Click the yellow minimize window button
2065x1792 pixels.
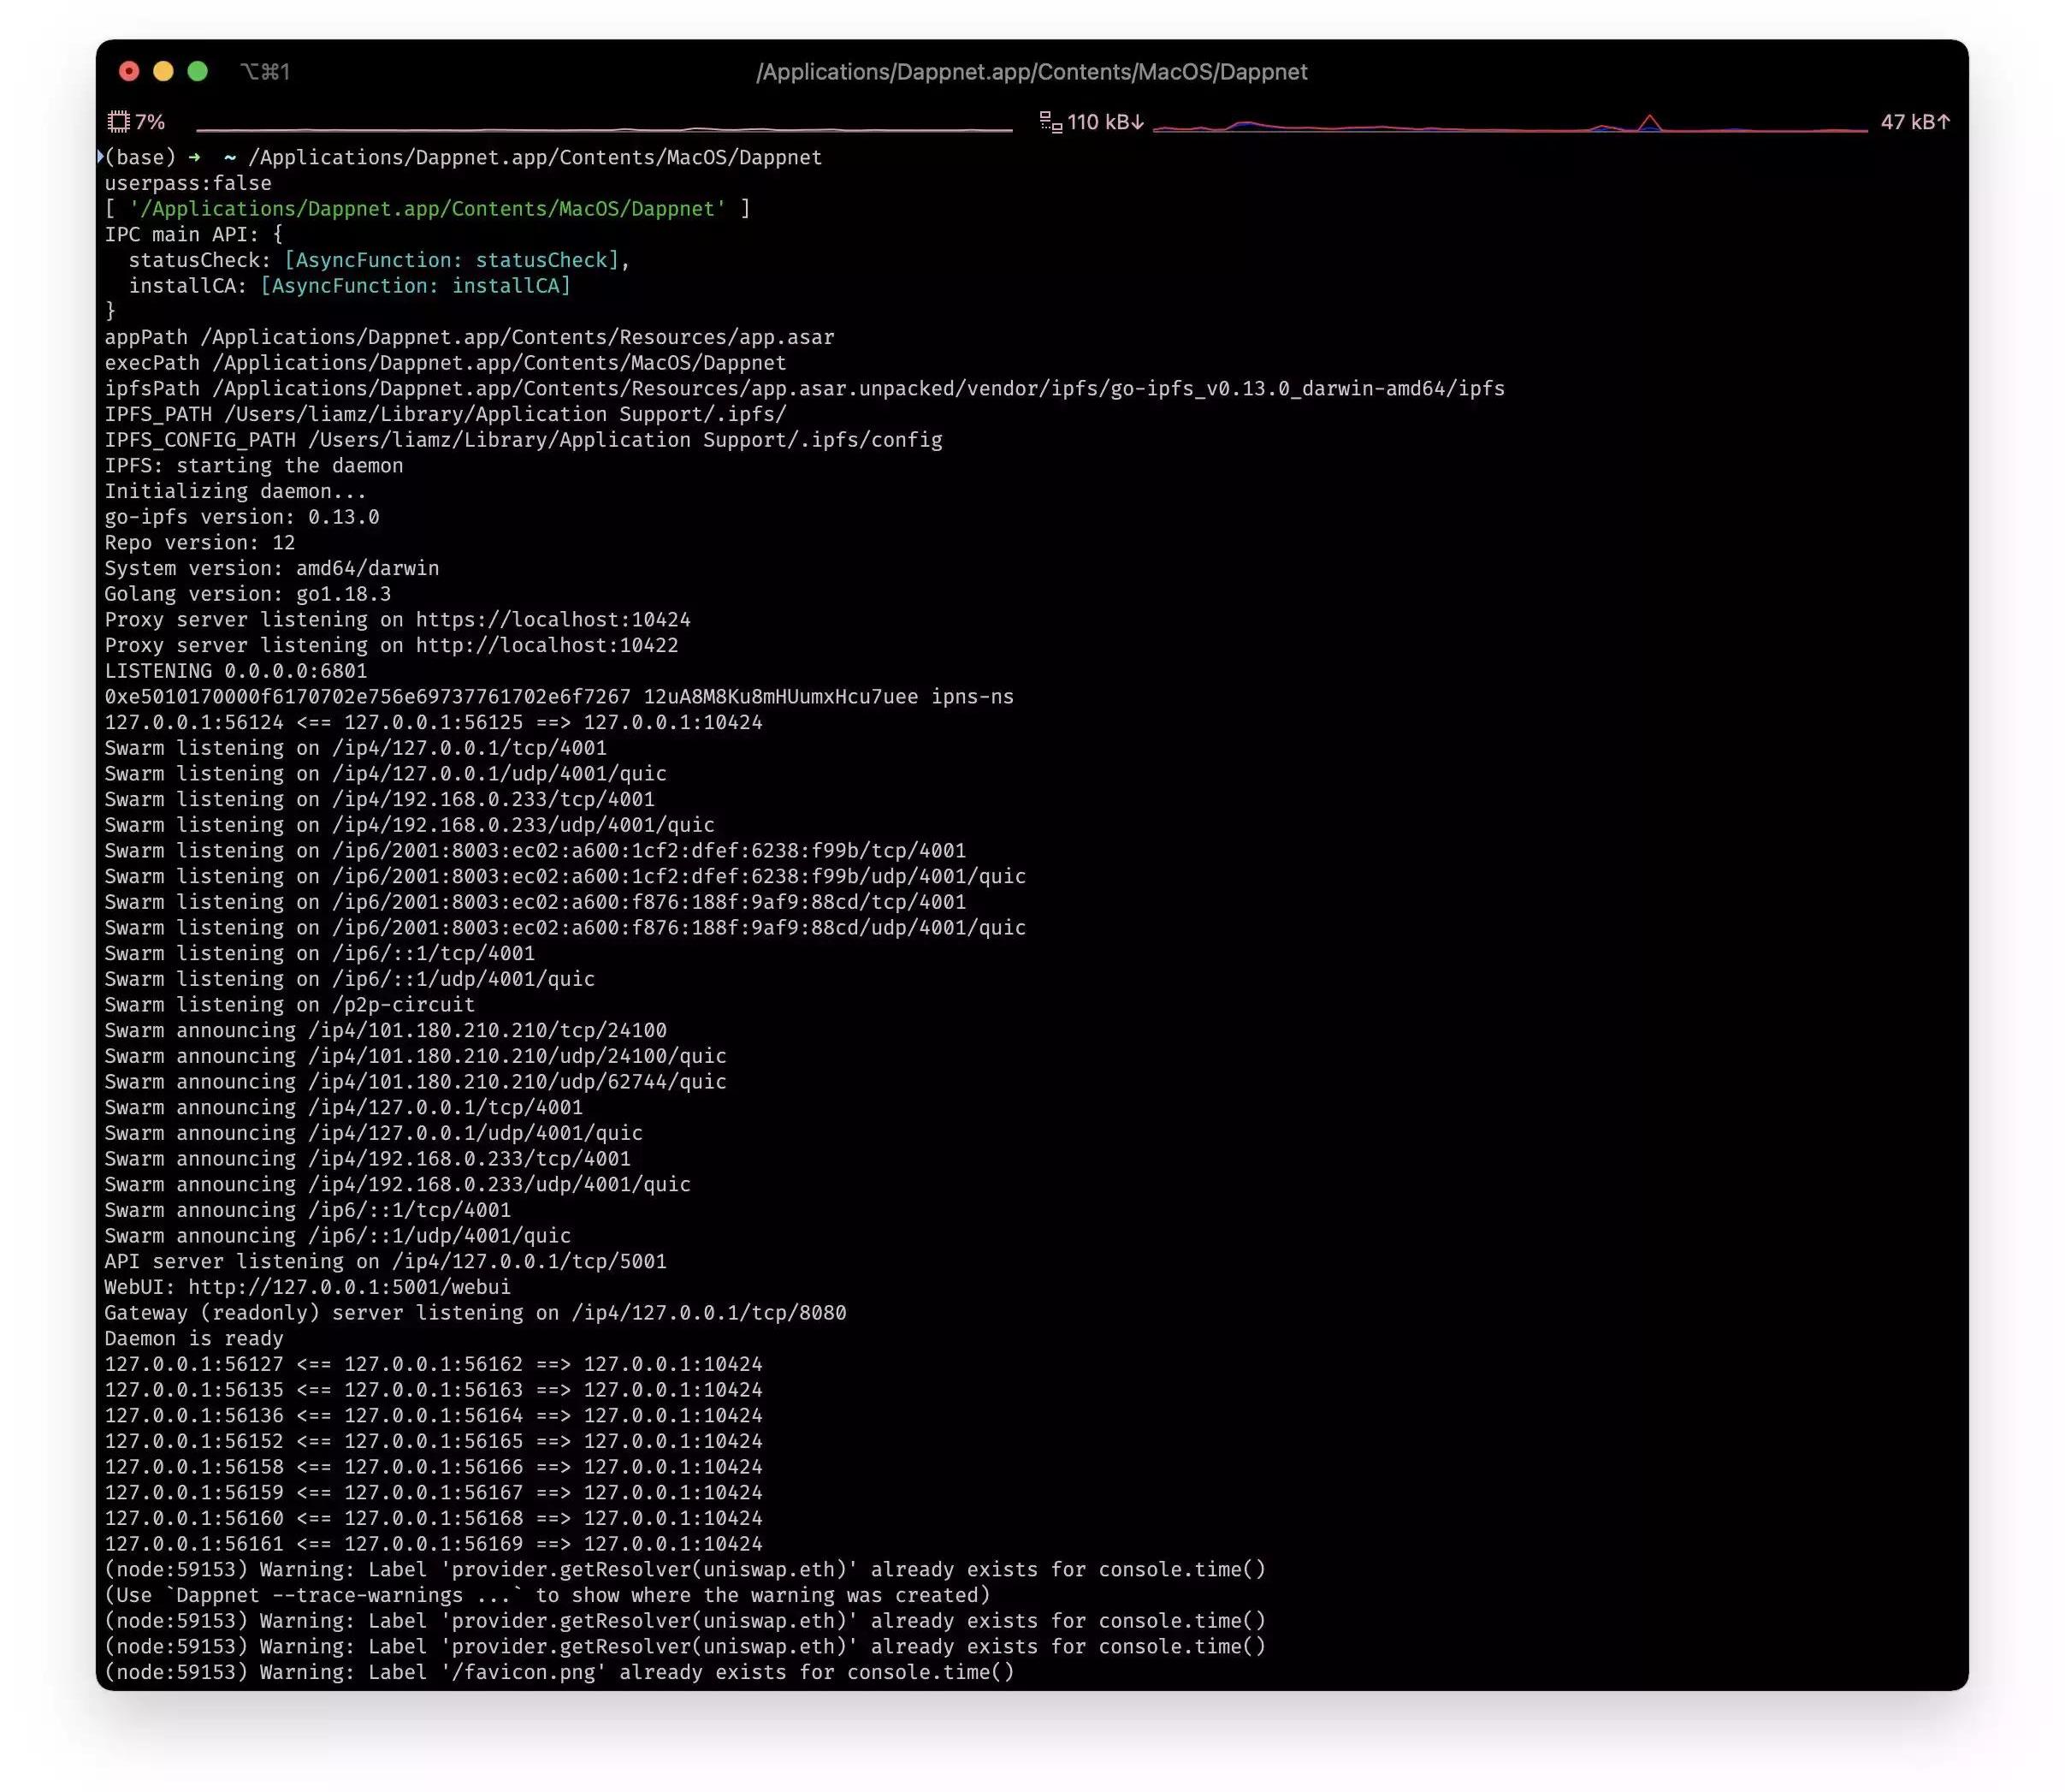pyautogui.click(x=163, y=71)
